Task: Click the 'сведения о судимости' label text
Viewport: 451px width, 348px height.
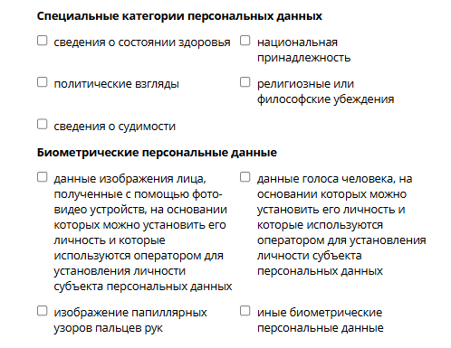Action: coord(114,127)
